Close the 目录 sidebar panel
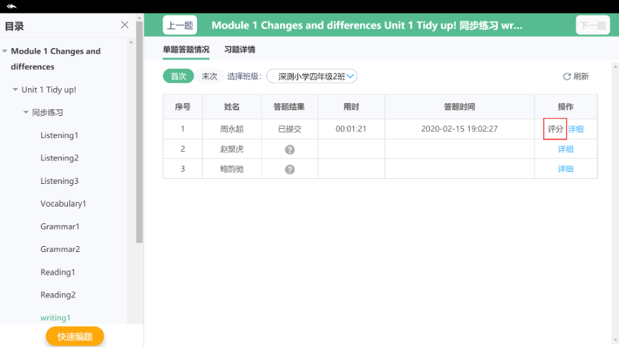This screenshot has width=619, height=347. [125, 25]
